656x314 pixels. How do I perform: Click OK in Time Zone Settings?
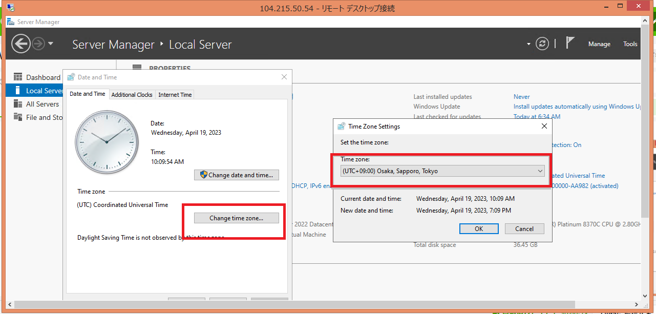pyautogui.click(x=479, y=229)
